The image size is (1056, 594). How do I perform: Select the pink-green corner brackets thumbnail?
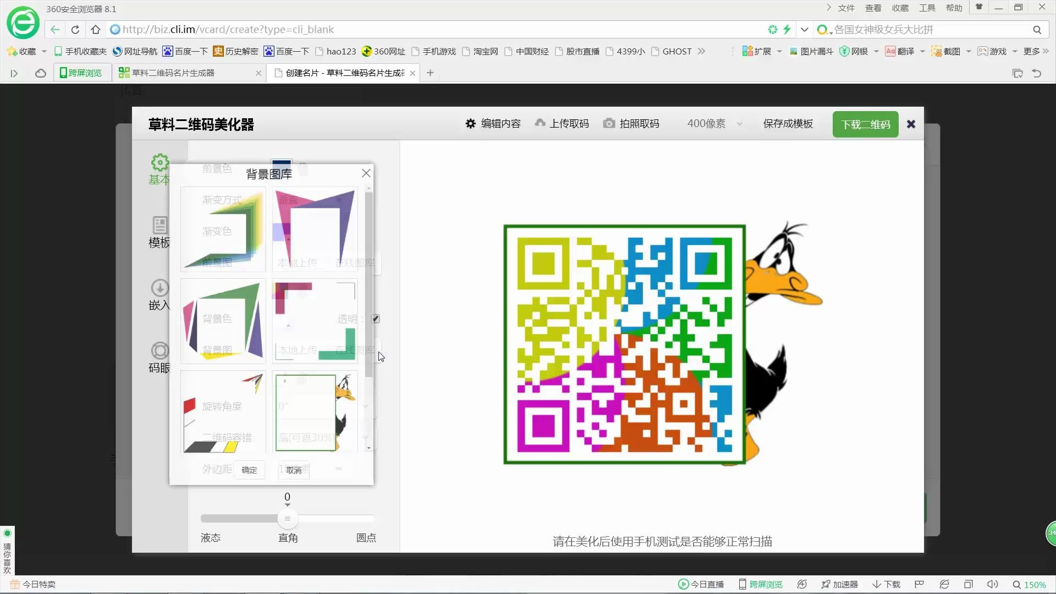(315, 321)
